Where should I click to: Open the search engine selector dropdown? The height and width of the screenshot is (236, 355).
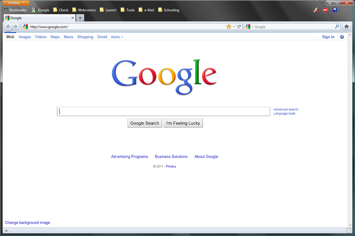pyautogui.click(x=249, y=27)
